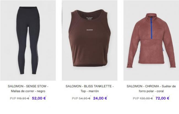179x114 pixels.
Task: Open the coral fleece sweater image
Action: pyautogui.click(x=151, y=40)
